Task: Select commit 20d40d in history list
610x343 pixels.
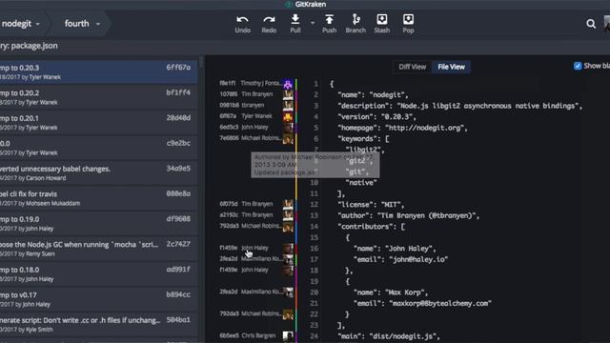Action: tap(99, 123)
